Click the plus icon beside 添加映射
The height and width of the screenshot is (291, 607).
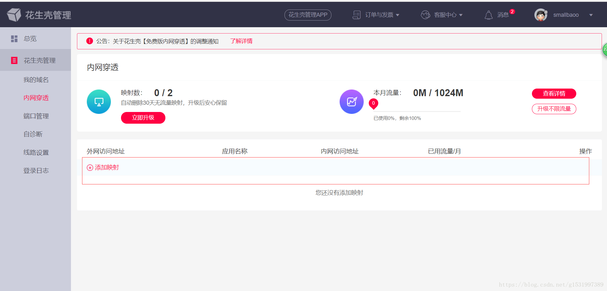click(x=90, y=168)
